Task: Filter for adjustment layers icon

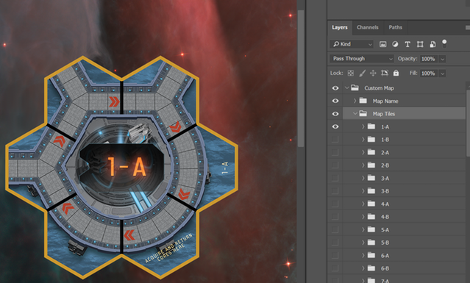Action: click(395, 44)
